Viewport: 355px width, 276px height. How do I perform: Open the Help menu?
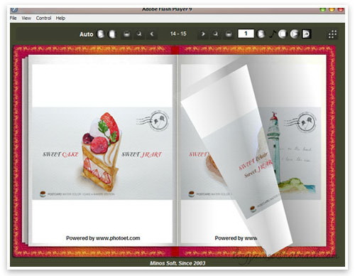pyautogui.click(x=60, y=18)
